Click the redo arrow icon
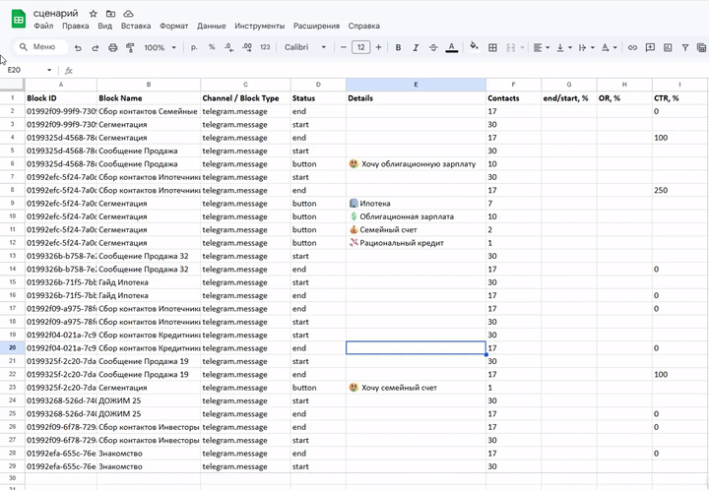The width and height of the screenshot is (709, 490). coord(95,47)
